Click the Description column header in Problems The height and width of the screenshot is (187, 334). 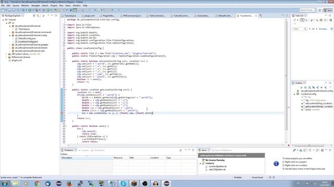(87, 158)
